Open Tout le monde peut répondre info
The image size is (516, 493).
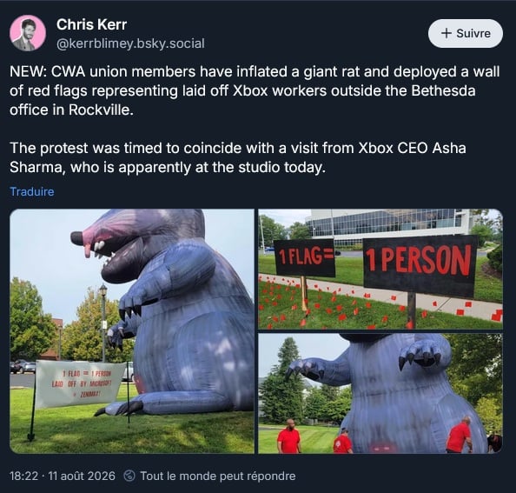(218, 476)
